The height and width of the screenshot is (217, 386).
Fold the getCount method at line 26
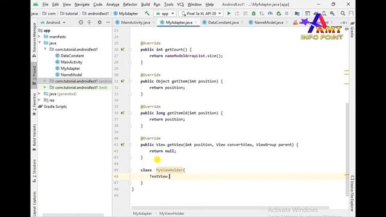click(130, 49)
